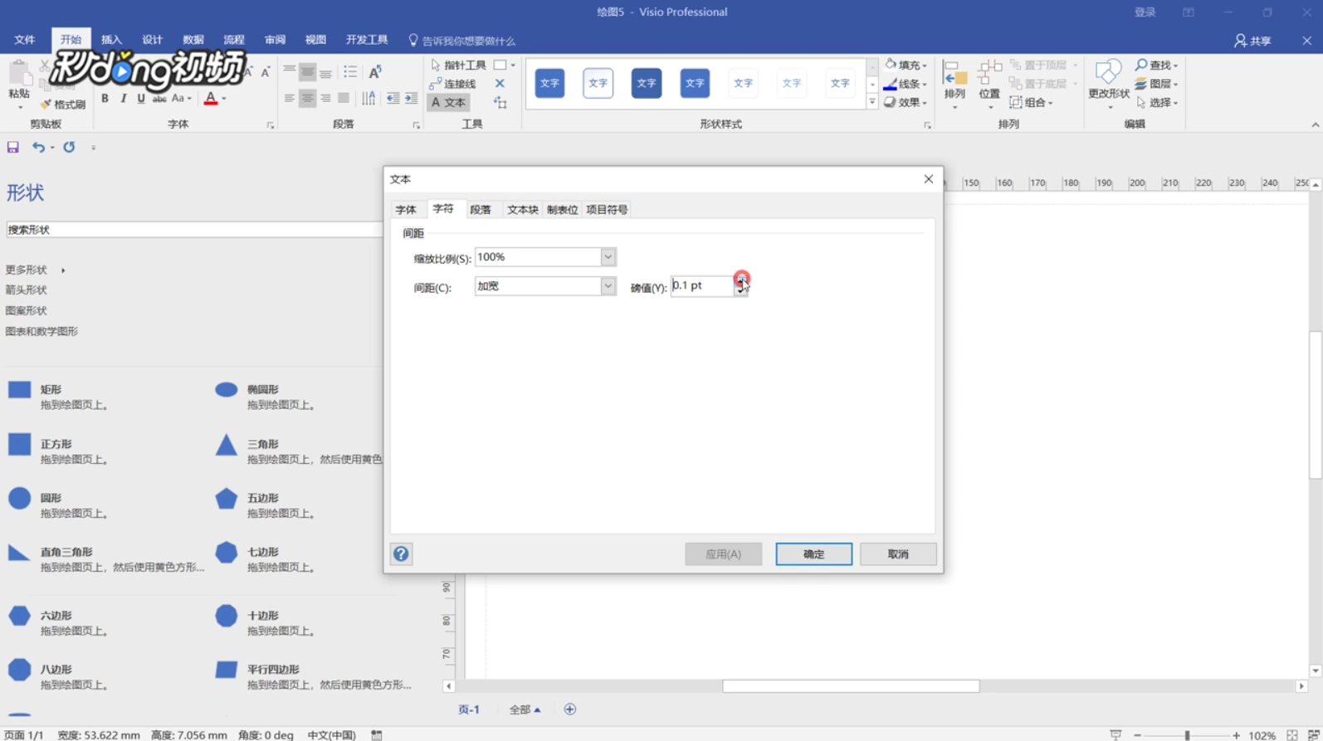Screen dimensions: 1323x741
Task: Open the dialog help icon
Action: pyautogui.click(x=401, y=554)
